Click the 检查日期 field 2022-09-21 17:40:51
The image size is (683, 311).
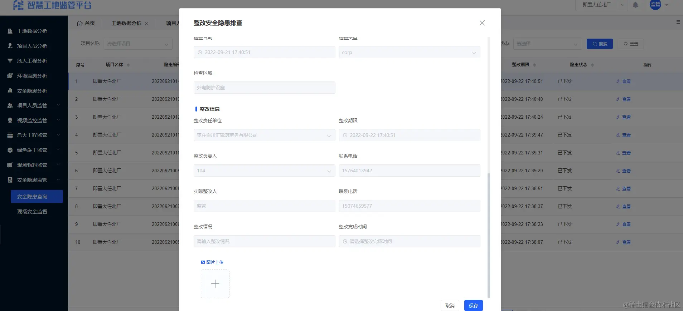pyautogui.click(x=264, y=52)
